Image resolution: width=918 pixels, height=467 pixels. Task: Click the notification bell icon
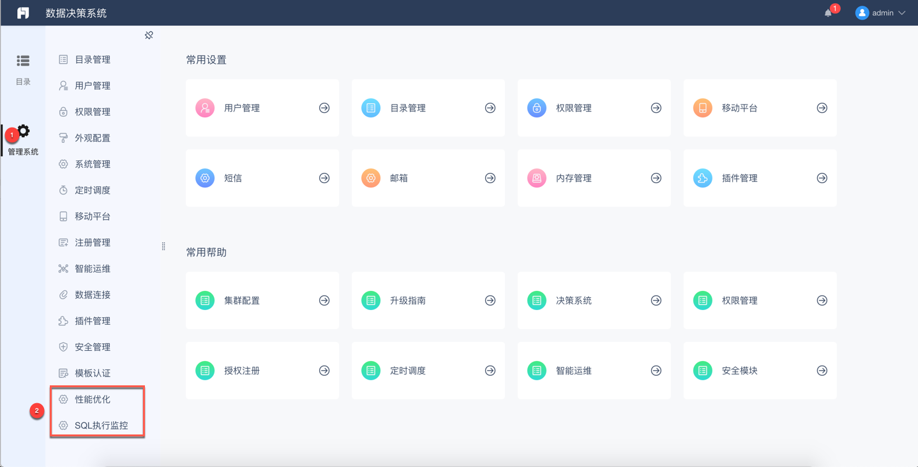828,13
